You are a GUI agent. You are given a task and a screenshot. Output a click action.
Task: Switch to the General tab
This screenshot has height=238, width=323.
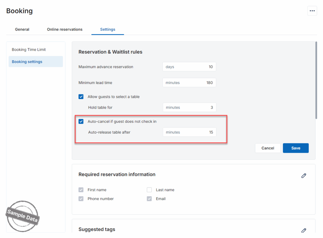click(x=22, y=29)
